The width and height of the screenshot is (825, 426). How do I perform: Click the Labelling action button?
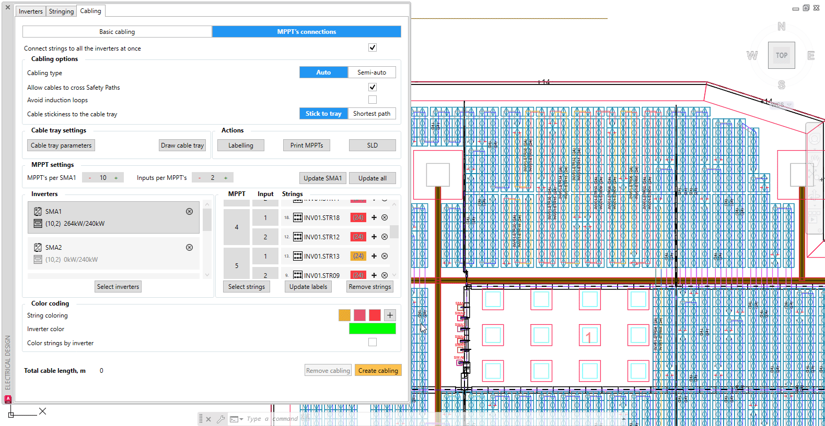(x=241, y=145)
